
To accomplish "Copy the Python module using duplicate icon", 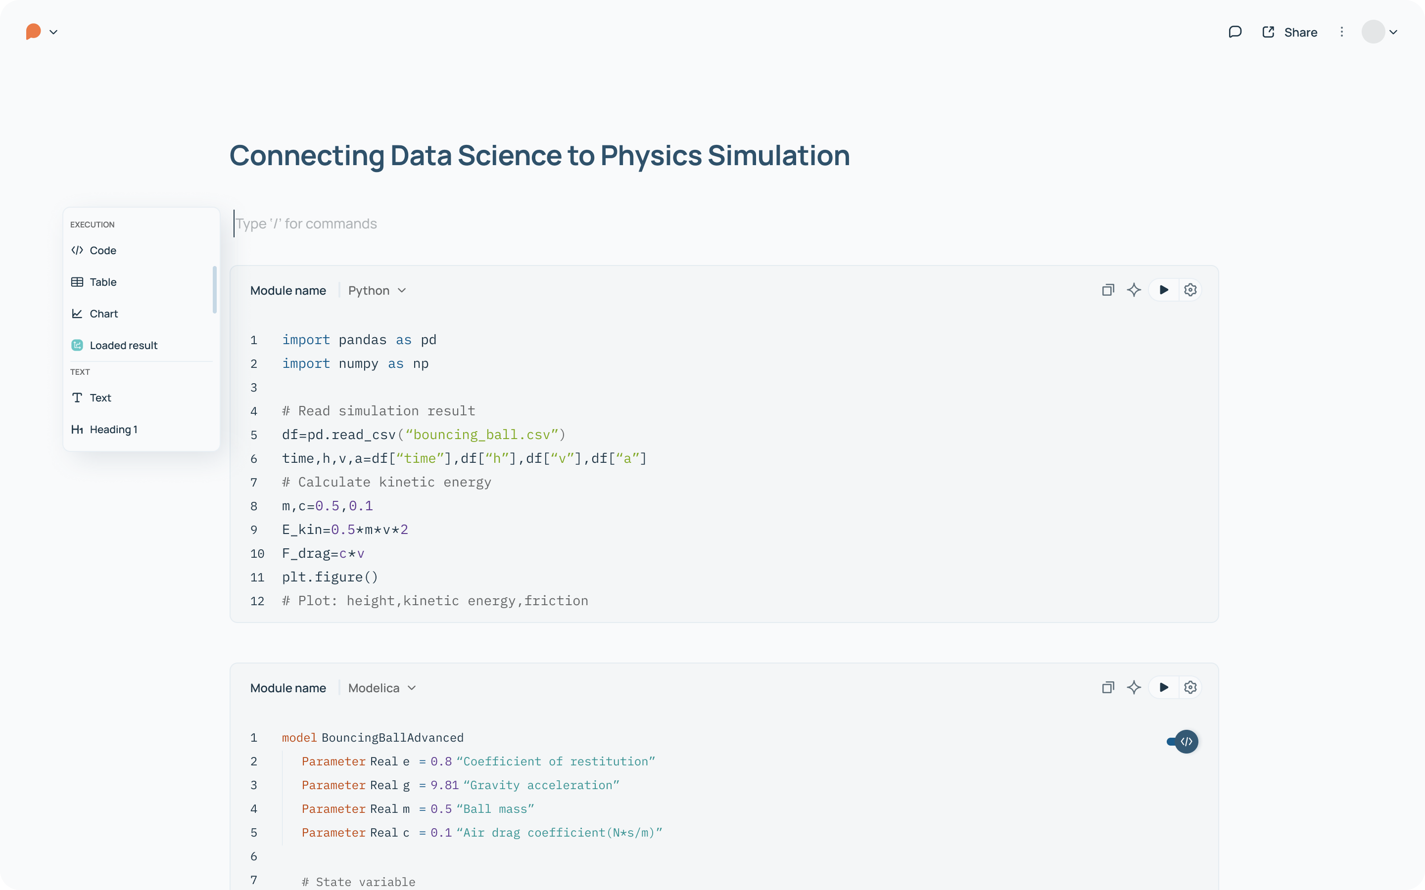I will pos(1108,290).
